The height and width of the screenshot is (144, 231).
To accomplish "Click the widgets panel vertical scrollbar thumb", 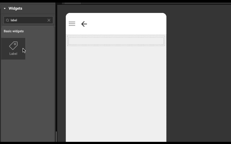I will (56, 137).
